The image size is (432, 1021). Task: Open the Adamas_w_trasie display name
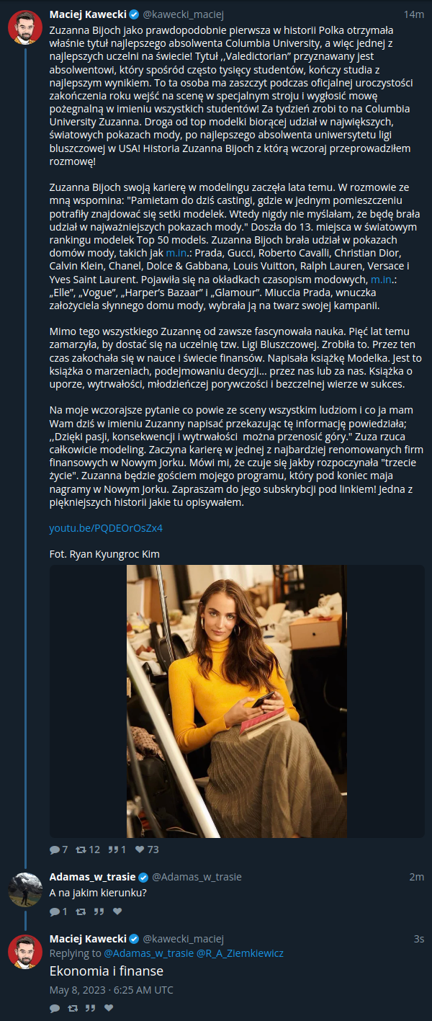(93, 877)
